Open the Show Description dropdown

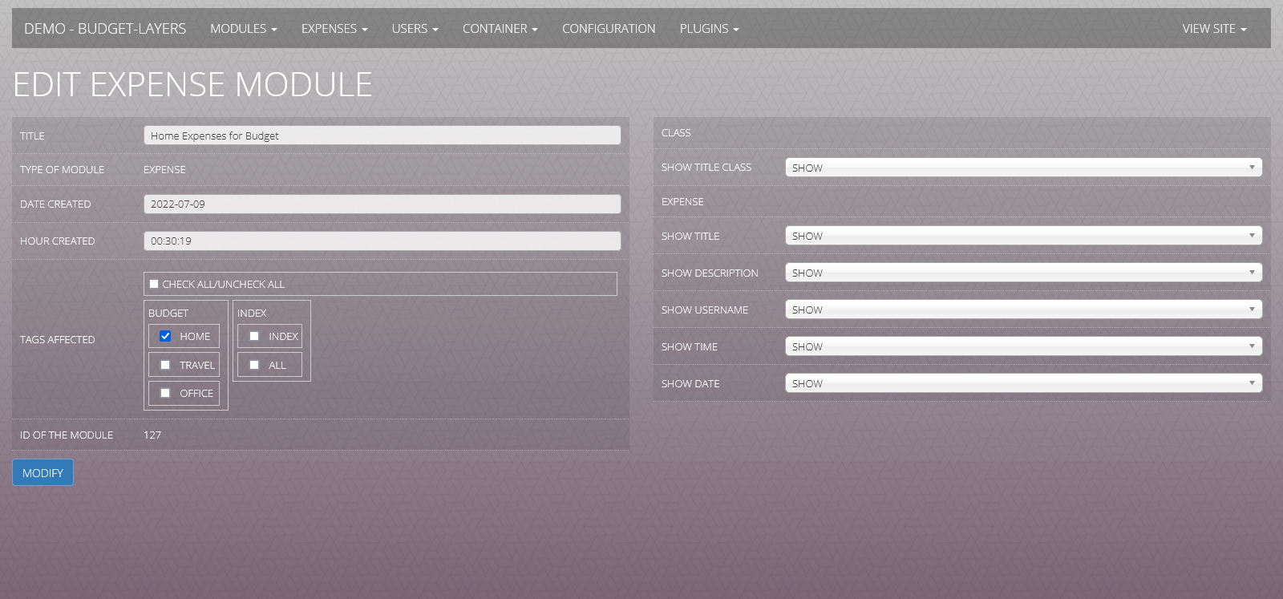pos(1023,273)
